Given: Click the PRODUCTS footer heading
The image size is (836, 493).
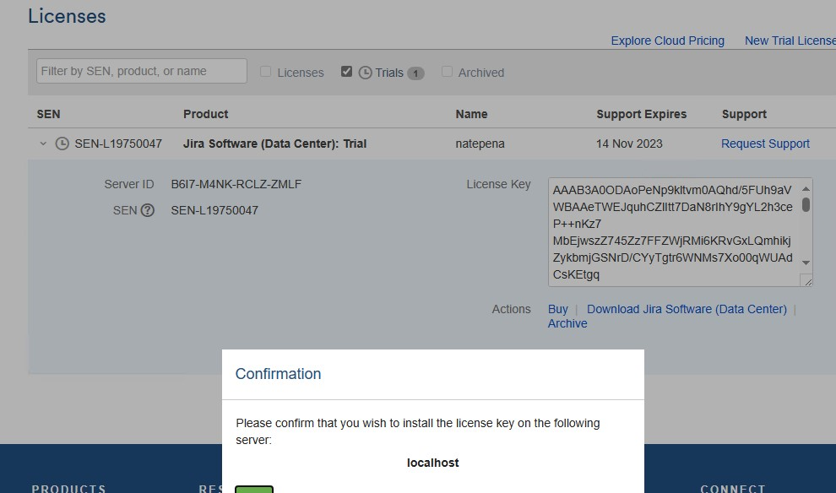Looking at the screenshot, I should [68, 488].
